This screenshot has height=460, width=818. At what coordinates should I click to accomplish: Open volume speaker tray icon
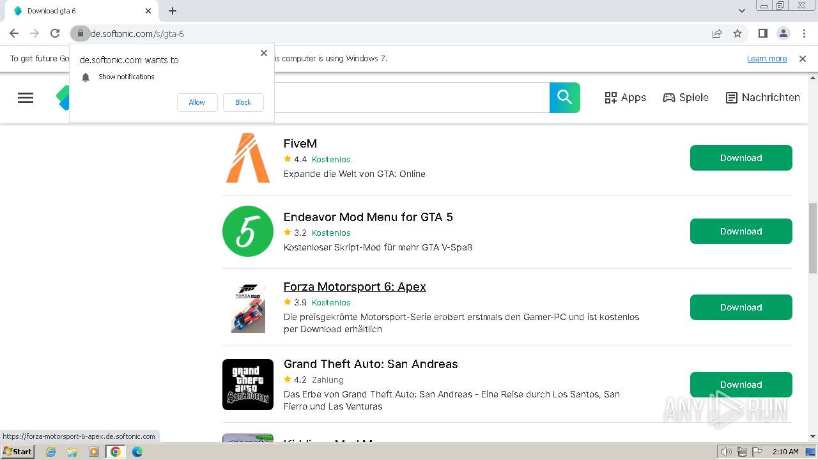click(x=727, y=452)
